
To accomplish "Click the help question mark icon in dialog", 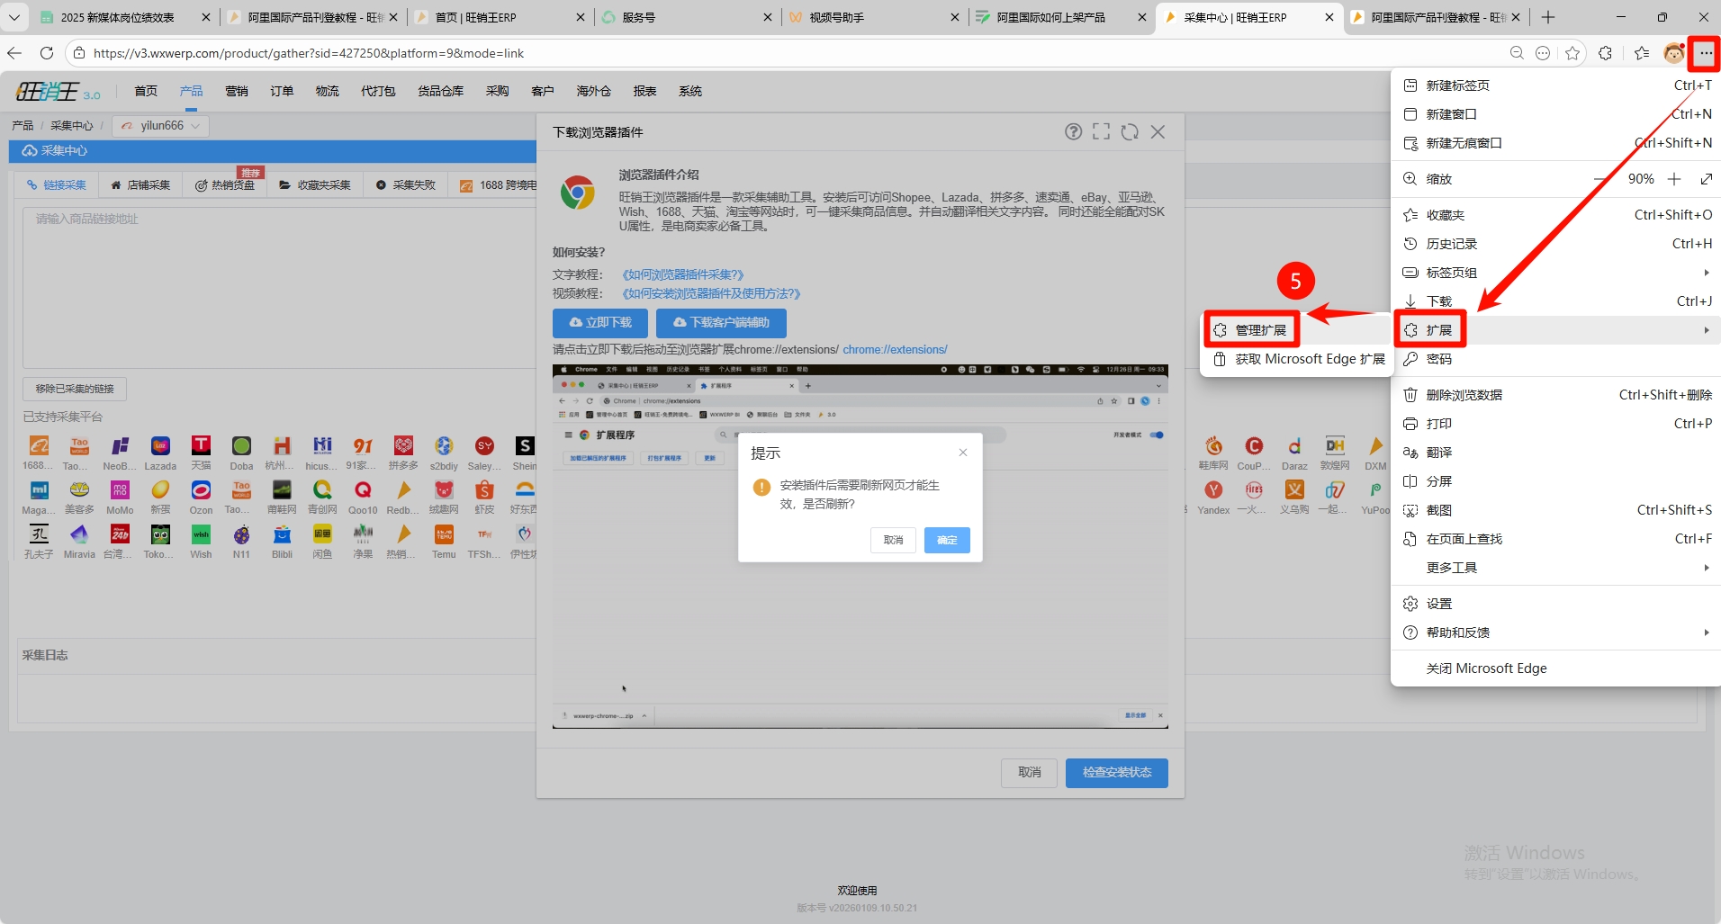I will [x=1073, y=132].
